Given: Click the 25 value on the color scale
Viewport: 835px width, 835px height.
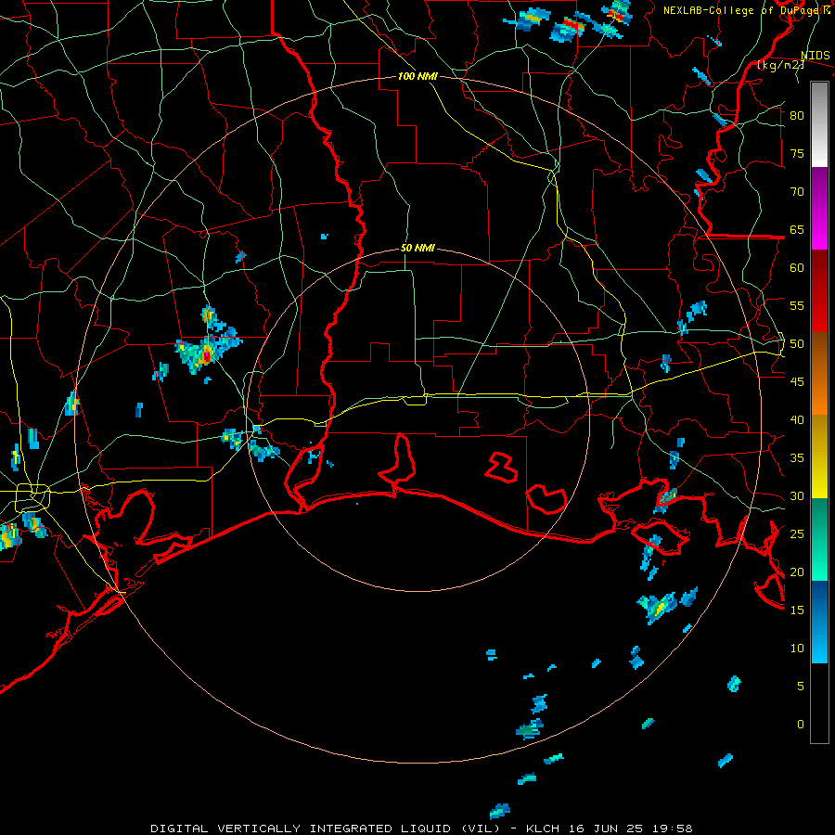Looking at the screenshot, I should 797,534.
